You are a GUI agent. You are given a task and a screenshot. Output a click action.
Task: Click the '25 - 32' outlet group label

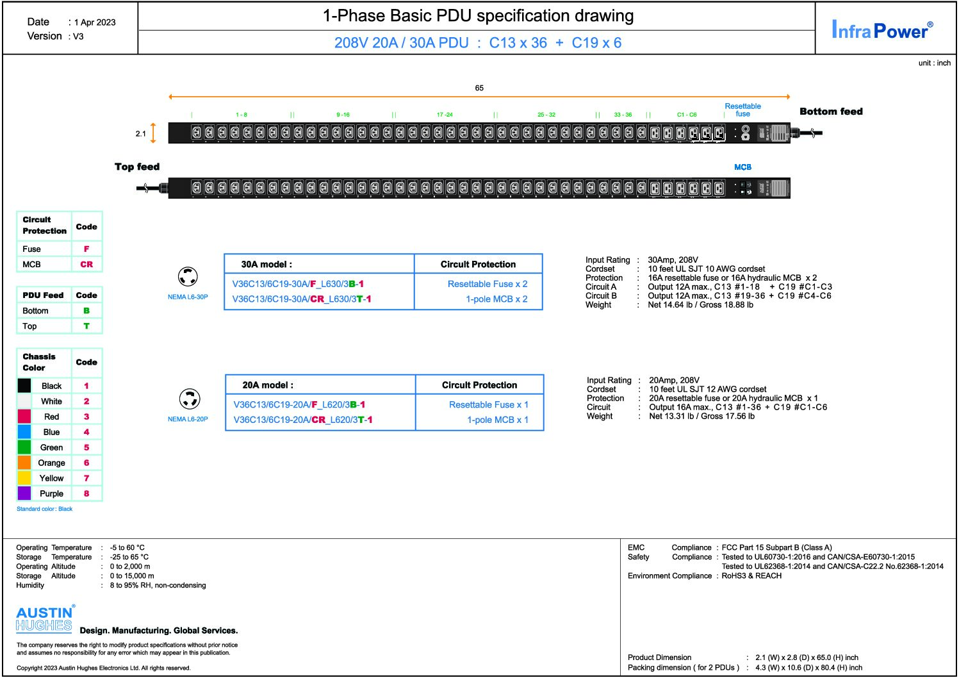pos(546,115)
